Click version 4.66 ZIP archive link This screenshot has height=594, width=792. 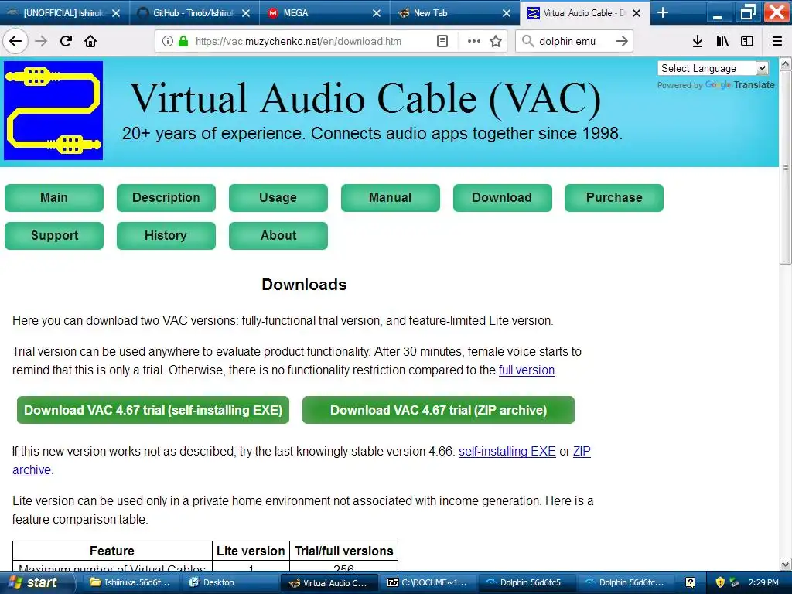pyautogui.click(x=582, y=452)
